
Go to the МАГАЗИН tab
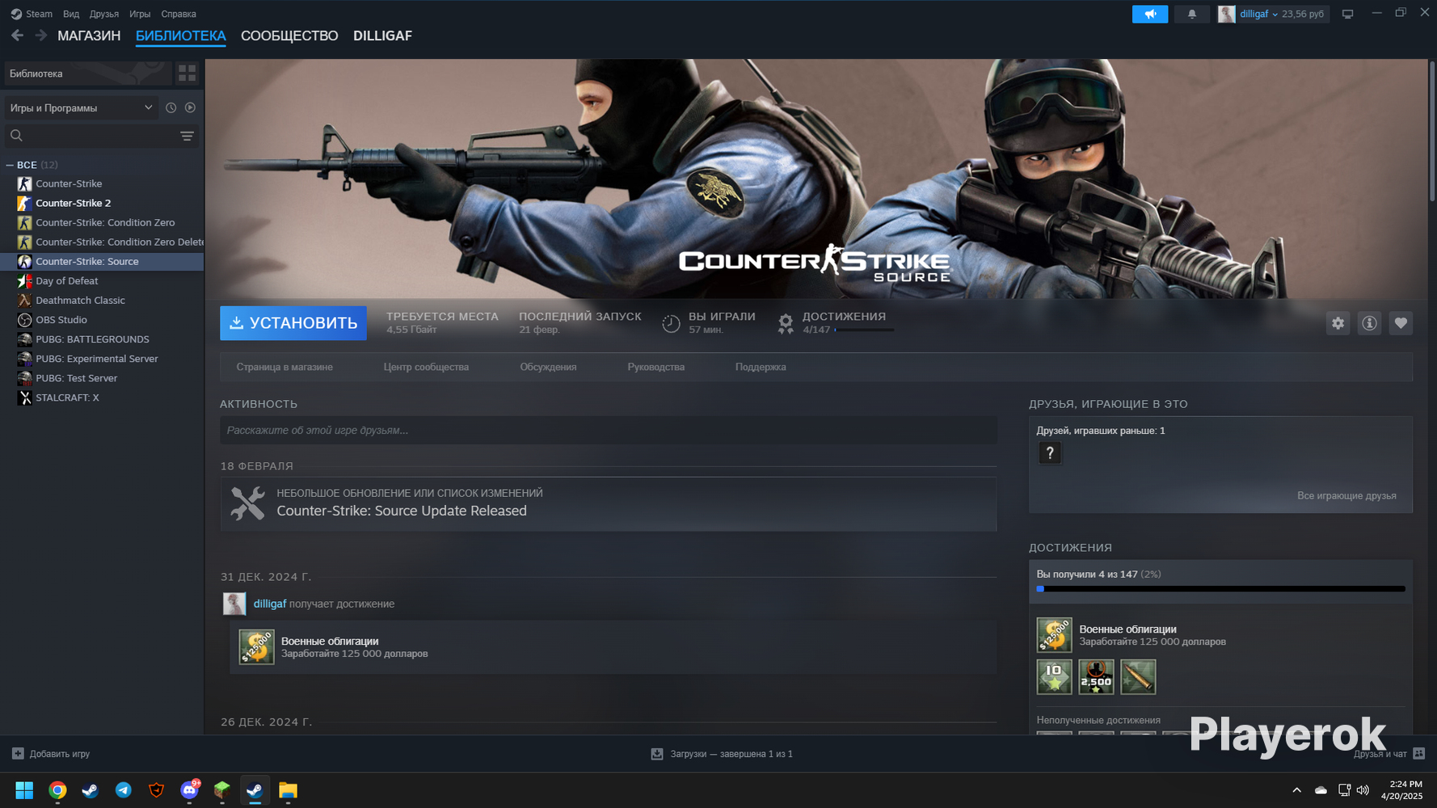[89, 36]
